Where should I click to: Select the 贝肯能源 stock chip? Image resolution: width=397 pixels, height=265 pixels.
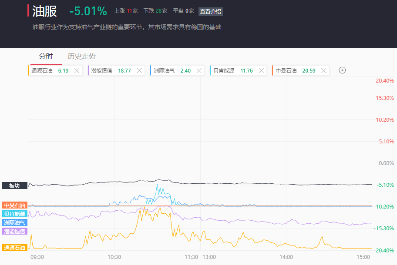click(238, 70)
